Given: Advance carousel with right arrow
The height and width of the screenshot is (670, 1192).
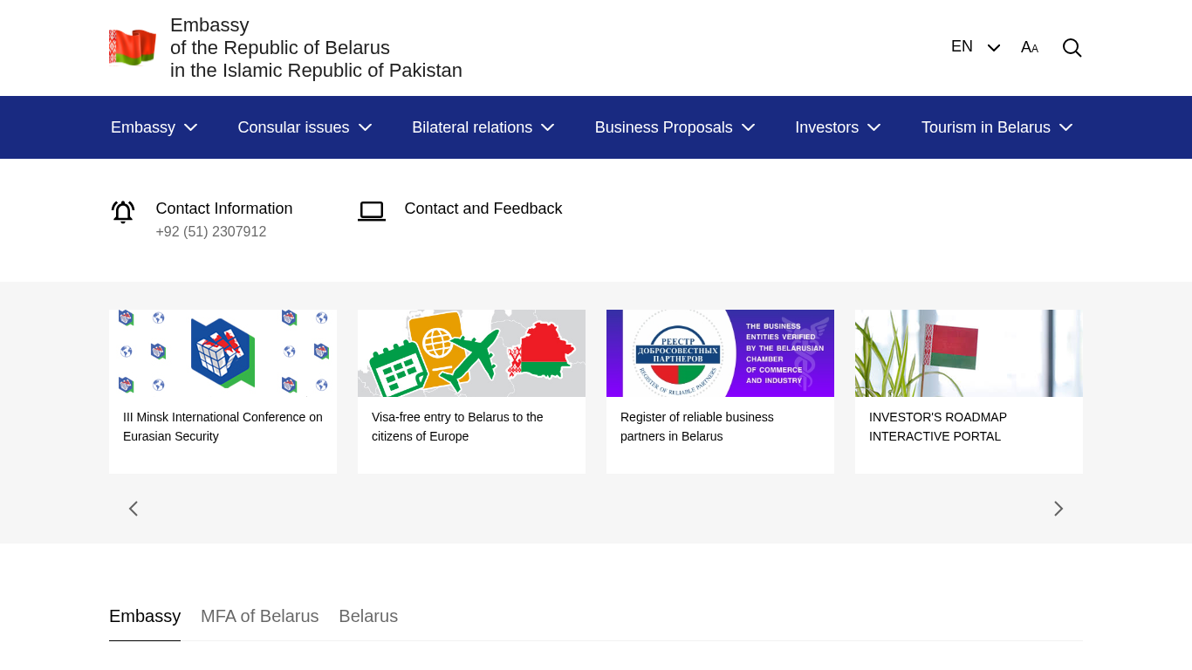Looking at the screenshot, I should [x=1058, y=509].
